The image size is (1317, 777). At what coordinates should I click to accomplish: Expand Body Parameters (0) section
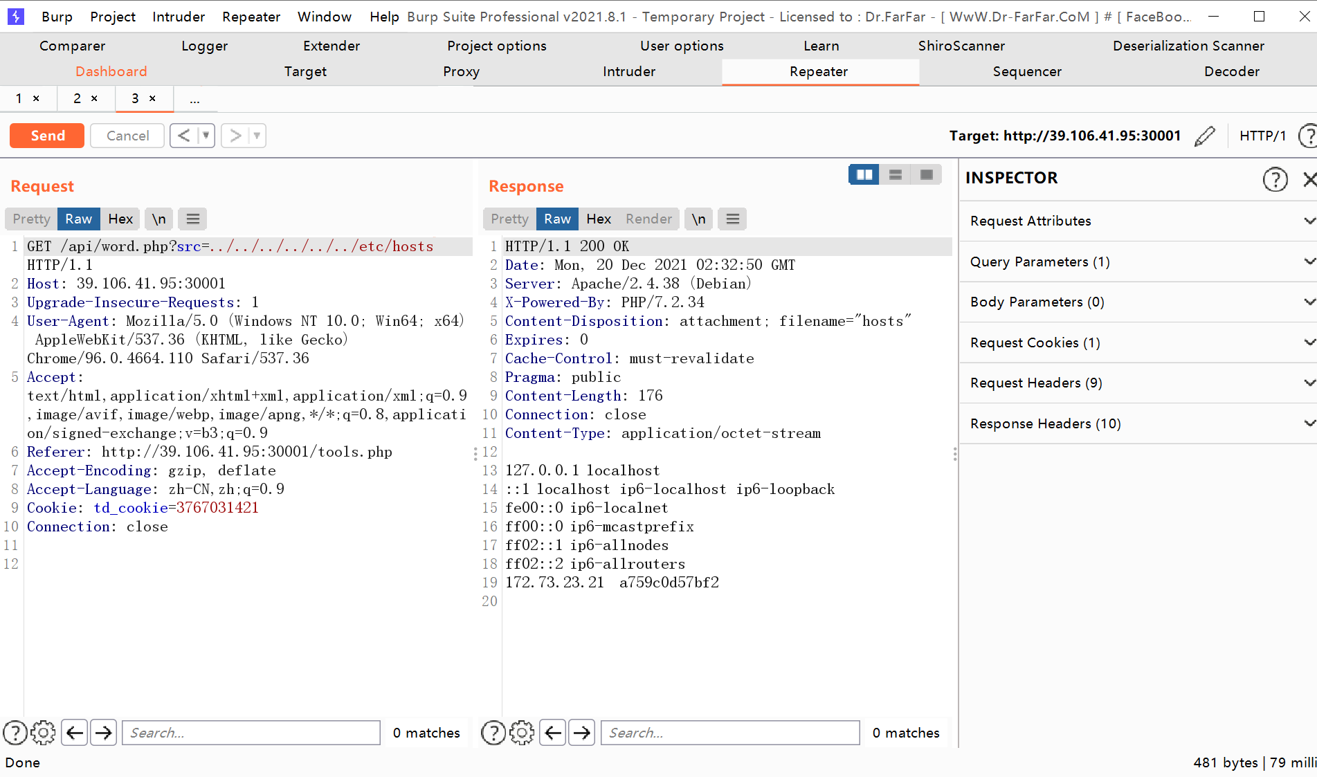click(x=1138, y=302)
